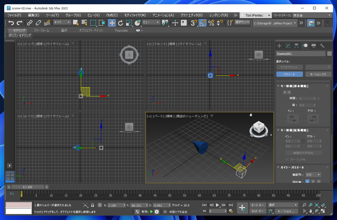The width and height of the screenshot is (337, 220).
Task: Toggle the selection lock padlock icon
Action: click(x=92, y=205)
